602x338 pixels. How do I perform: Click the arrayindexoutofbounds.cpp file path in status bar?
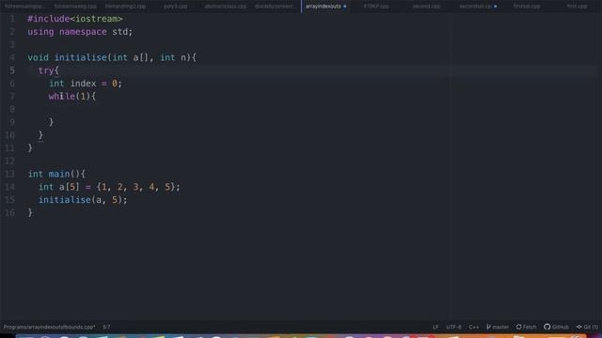[50, 327]
